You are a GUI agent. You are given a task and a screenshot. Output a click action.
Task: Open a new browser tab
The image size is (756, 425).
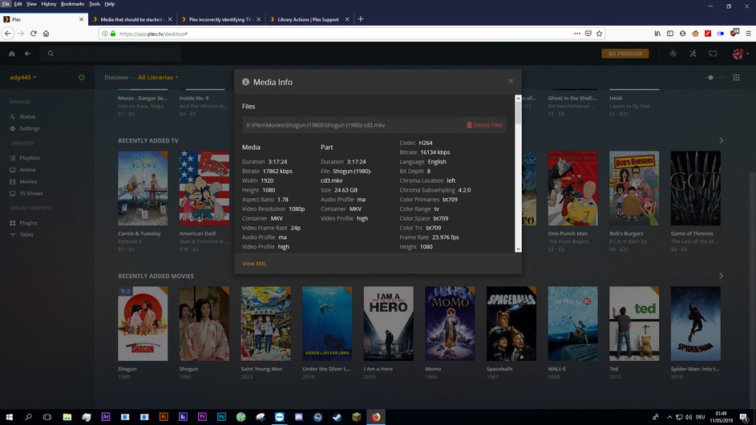pos(361,19)
